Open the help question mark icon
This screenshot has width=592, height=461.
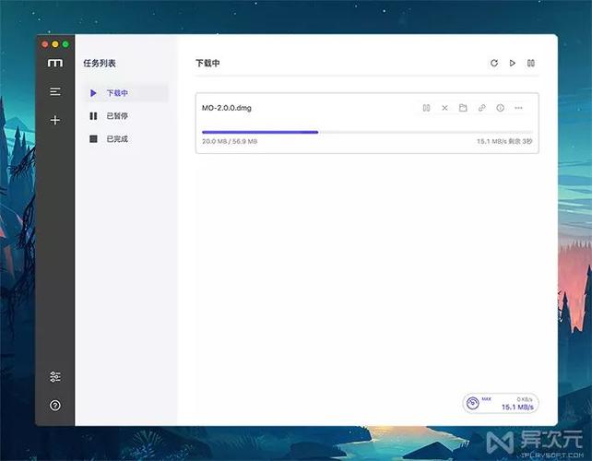[55, 405]
